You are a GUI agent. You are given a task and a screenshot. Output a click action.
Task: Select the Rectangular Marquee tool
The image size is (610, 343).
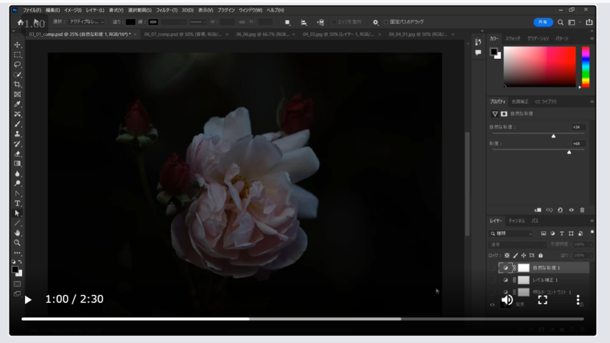(17, 55)
